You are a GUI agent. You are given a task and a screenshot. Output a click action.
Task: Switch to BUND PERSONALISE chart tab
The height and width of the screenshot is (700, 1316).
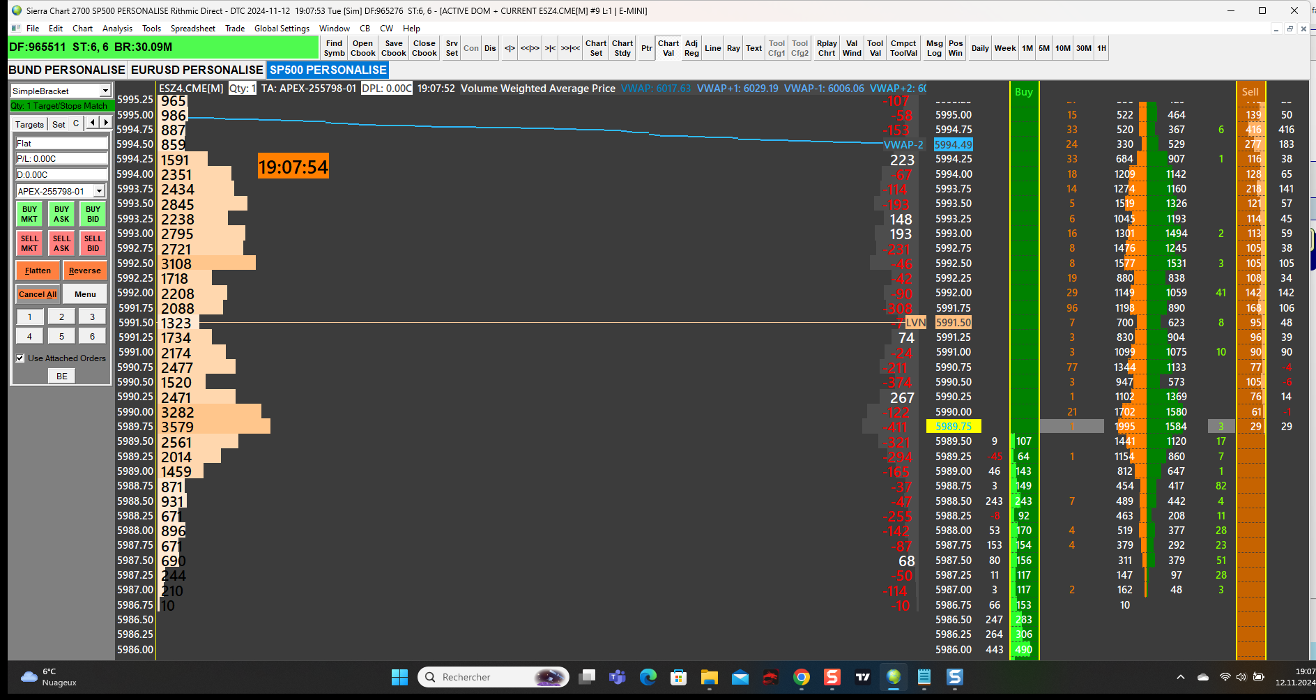click(67, 70)
